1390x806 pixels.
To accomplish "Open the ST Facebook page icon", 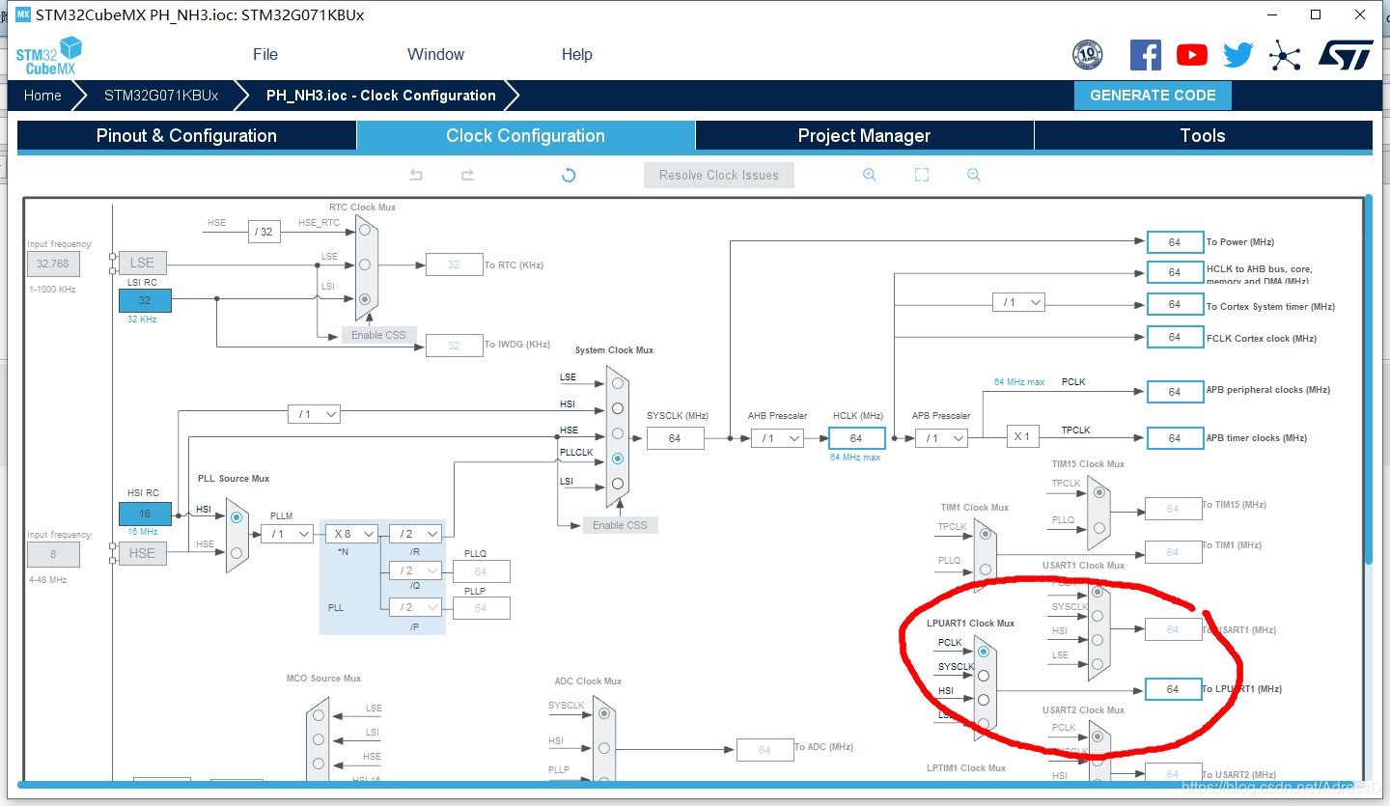I will click(1146, 55).
